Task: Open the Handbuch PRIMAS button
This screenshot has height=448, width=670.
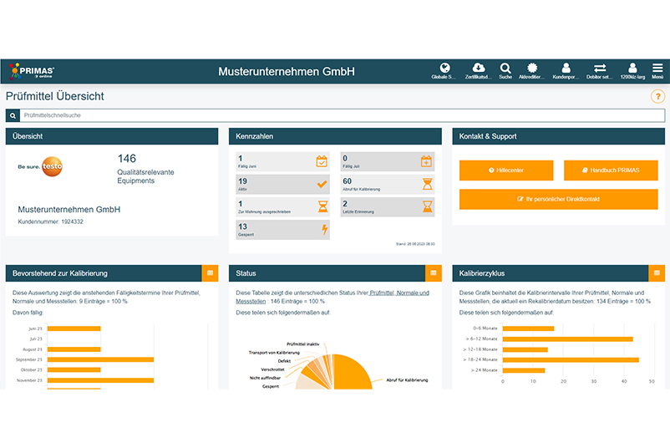Action: point(611,171)
